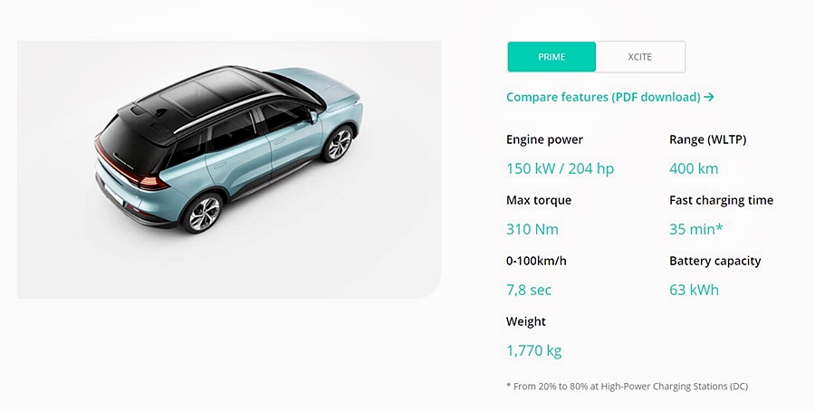Select the PRIME trim tab

point(551,57)
